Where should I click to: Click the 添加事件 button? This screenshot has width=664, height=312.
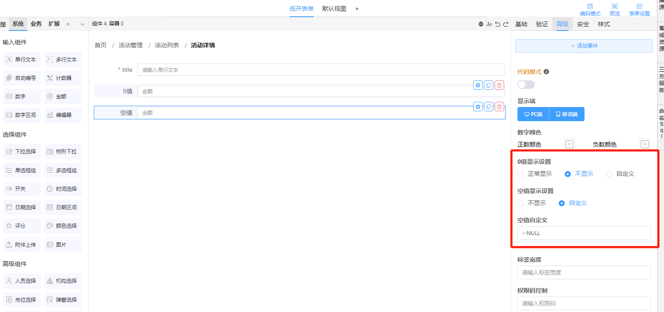pos(584,46)
